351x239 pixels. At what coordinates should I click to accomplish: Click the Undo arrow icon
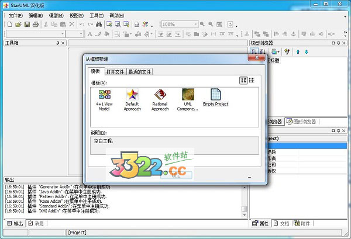(82, 24)
